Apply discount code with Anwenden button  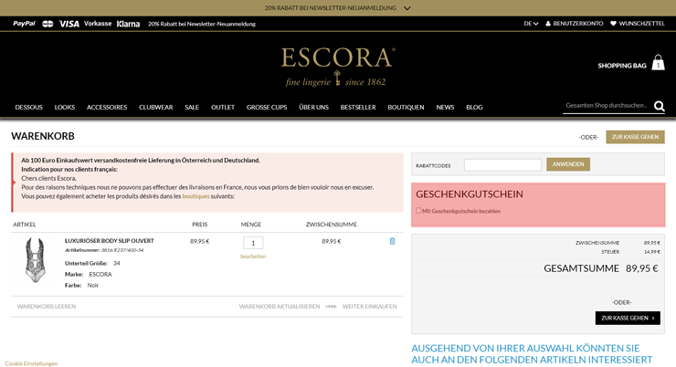[x=568, y=164]
